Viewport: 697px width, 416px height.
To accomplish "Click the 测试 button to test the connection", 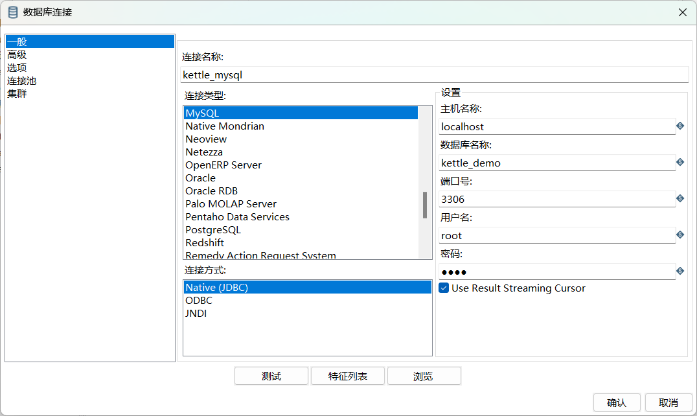I will [271, 376].
